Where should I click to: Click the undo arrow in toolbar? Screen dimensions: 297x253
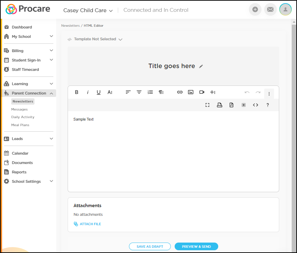coord(247,92)
